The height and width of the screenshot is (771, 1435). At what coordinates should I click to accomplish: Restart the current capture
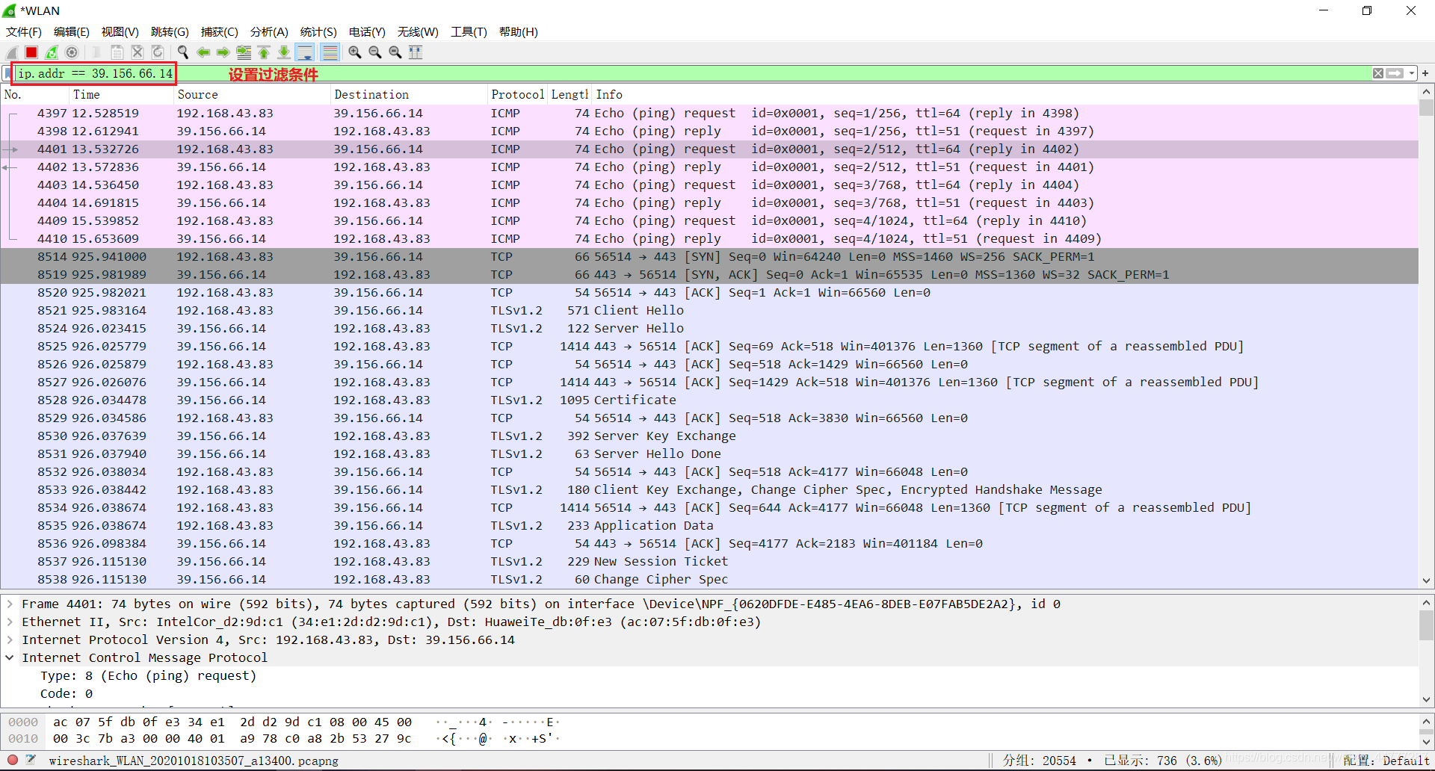(52, 52)
